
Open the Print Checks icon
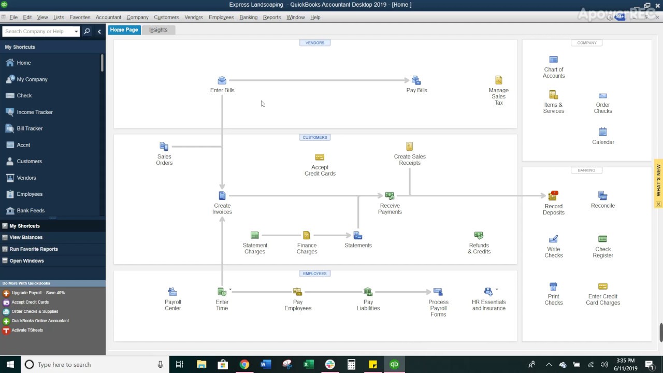553,286
